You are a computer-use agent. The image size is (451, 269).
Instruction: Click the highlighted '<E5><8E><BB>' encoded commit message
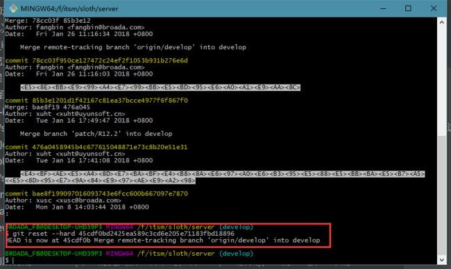(x=160, y=87)
